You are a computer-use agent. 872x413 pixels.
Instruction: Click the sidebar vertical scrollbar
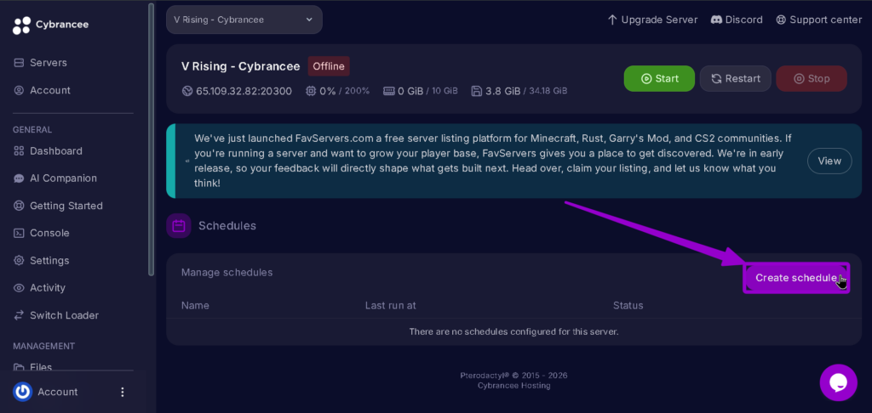click(152, 139)
